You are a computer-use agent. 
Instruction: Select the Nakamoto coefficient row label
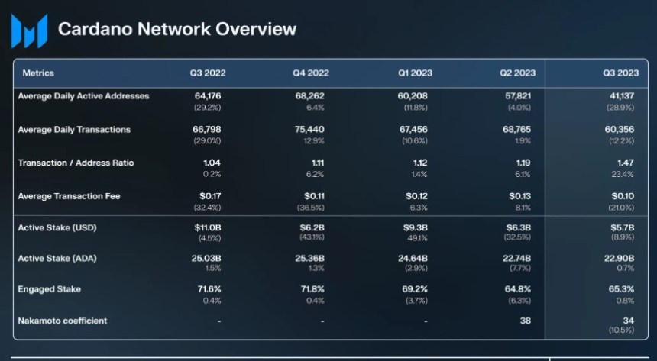(63, 321)
